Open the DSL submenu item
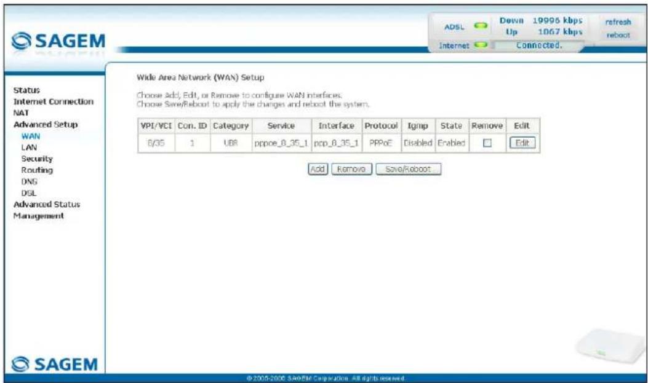 [28, 193]
